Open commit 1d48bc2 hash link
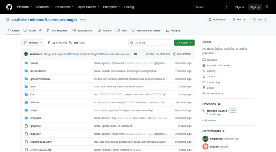This screenshot has width=276, height=152. pyautogui.click(x=150, y=54)
